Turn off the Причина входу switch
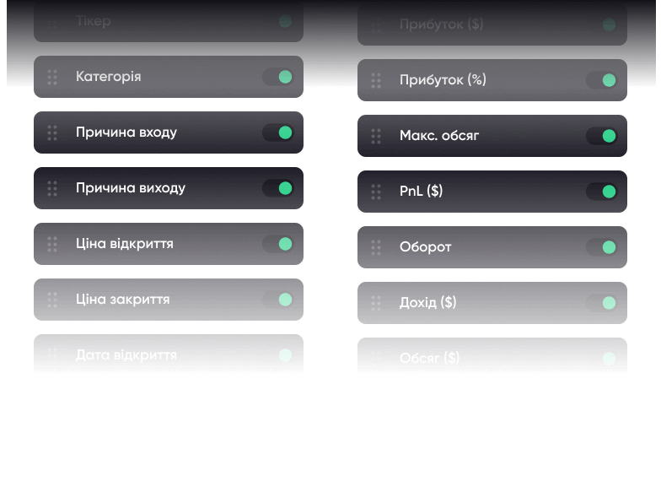 [x=277, y=132]
